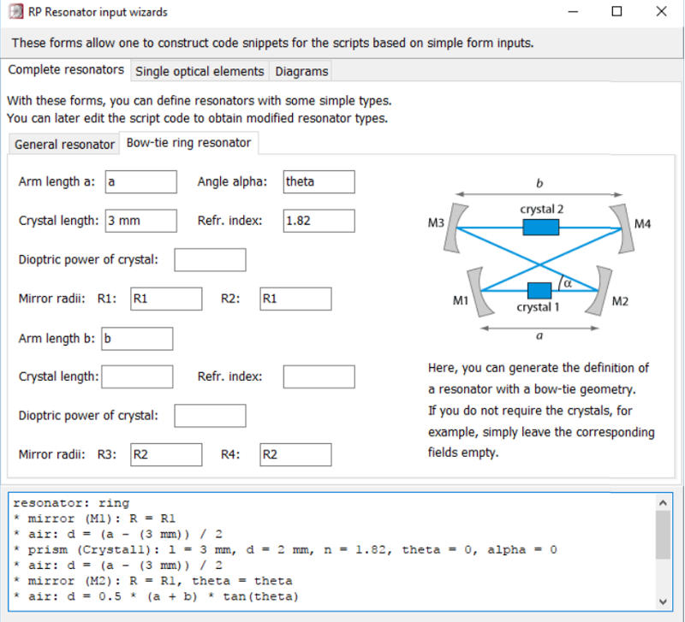The image size is (685, 622).
Task: Click mirror M4 in the diagram
Action: (622, 228)
